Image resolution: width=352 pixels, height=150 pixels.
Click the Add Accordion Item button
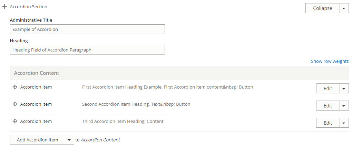(x=38, y=140)
